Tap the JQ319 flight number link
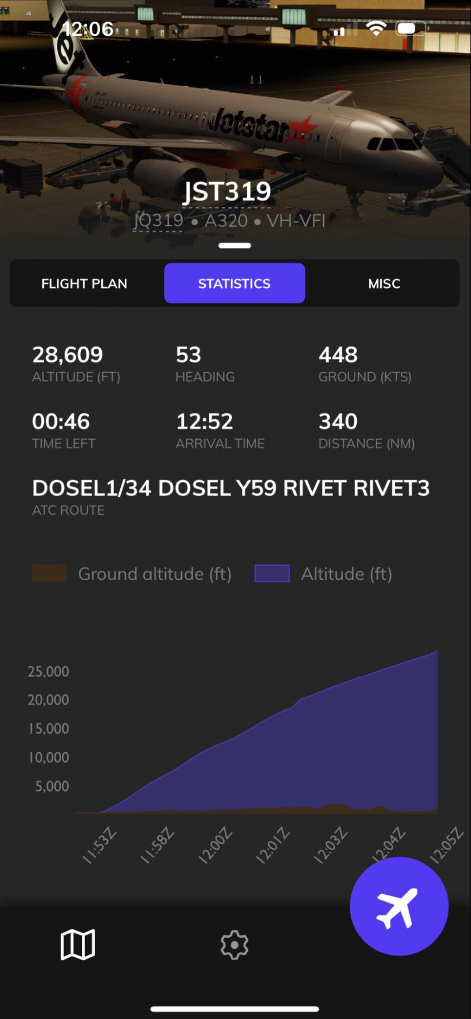Image resolution: width=471 pixels, height=1019 pixels. point(158,221)
